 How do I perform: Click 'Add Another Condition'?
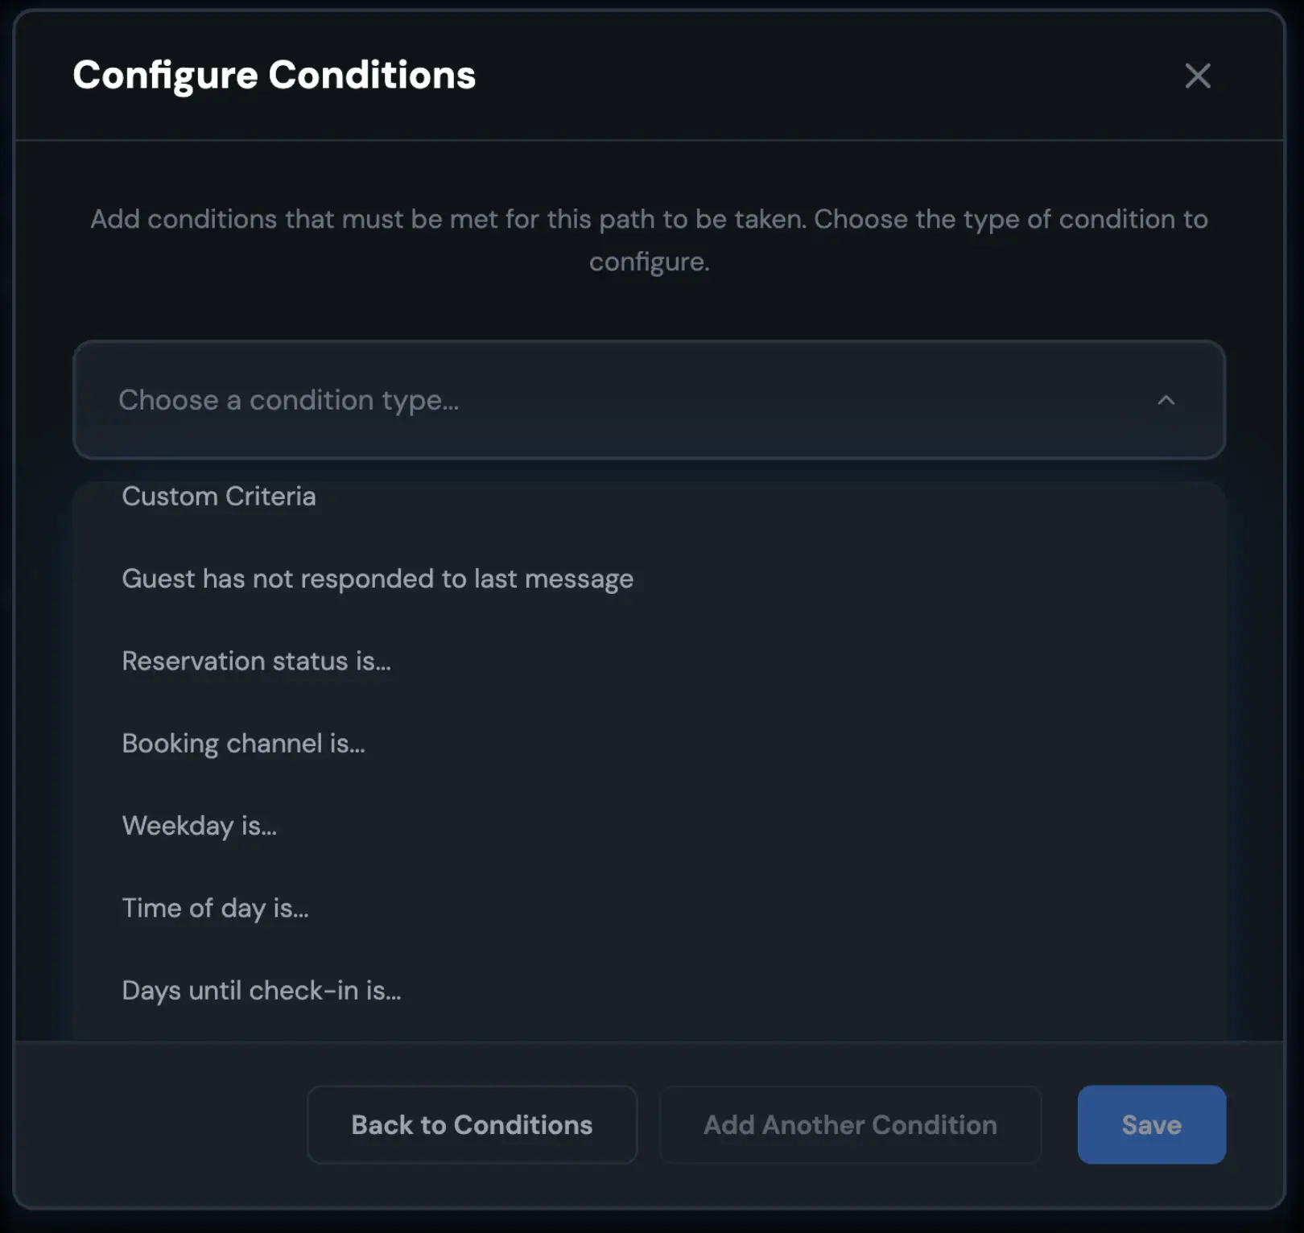tap(849, 1124)
